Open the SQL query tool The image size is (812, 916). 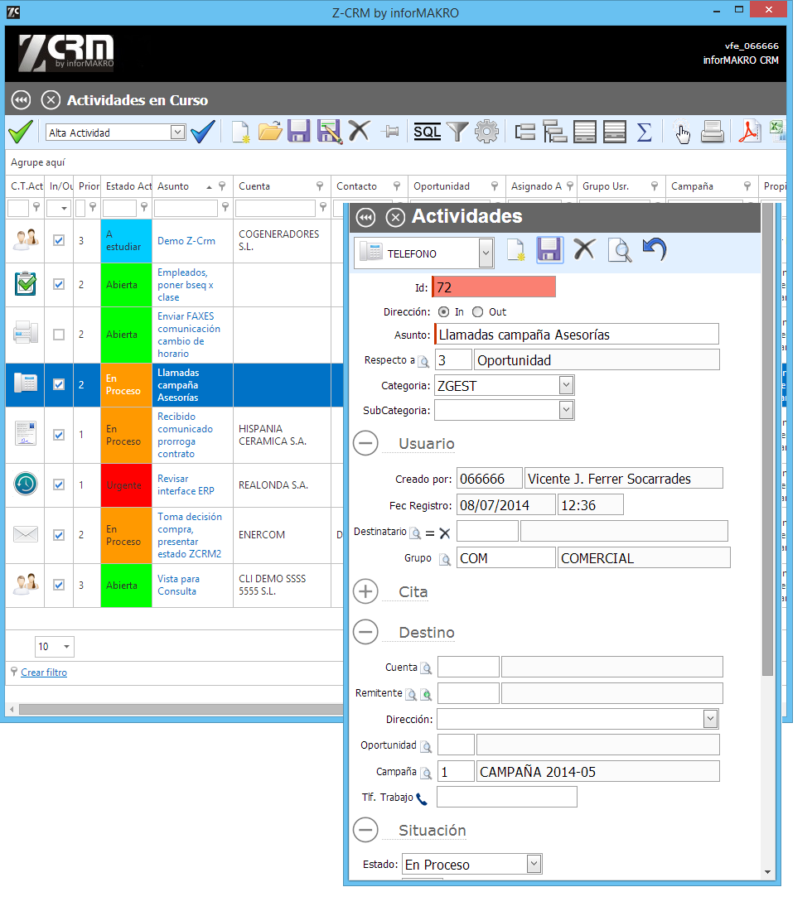click(428, 132)
